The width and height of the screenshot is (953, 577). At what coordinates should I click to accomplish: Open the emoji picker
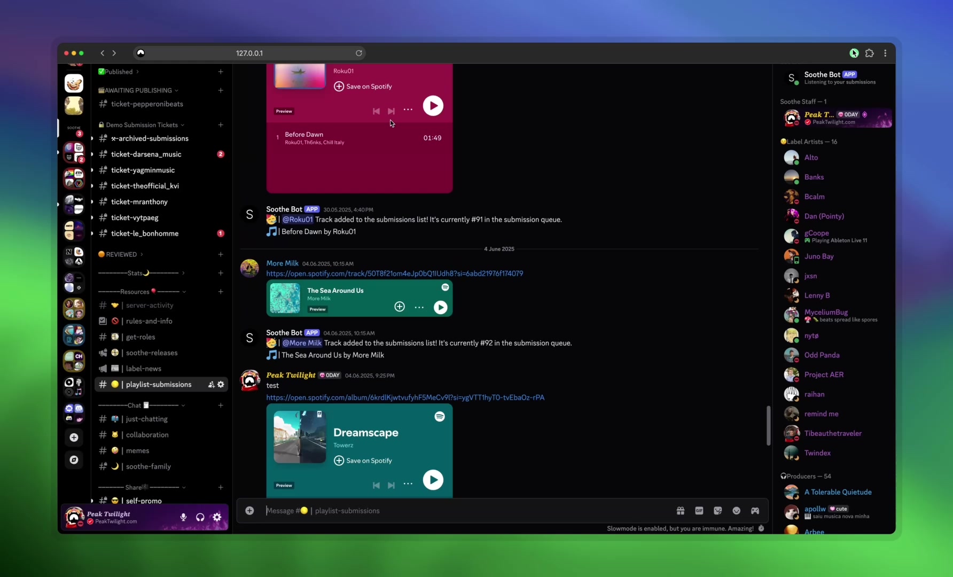coord(737,511)
